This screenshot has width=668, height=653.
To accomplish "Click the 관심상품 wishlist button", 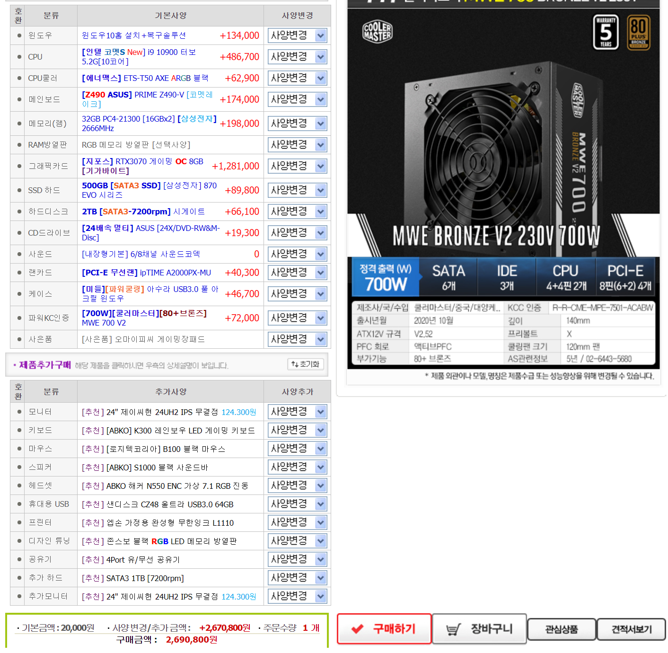I will (562, 629).
